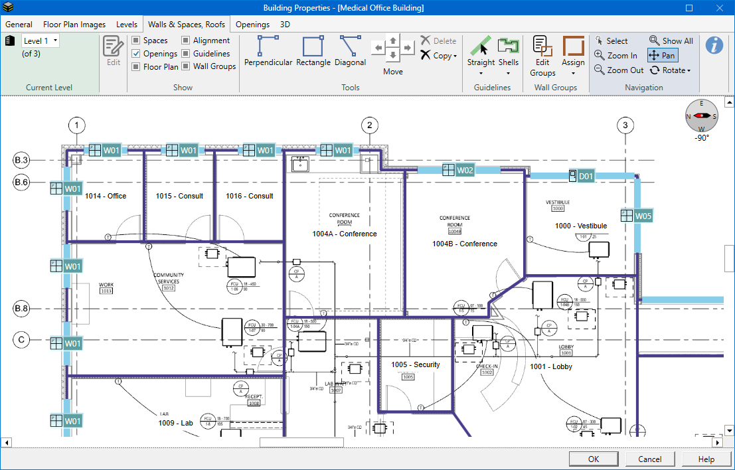
Task: Open the blue info icon
Action: point(714,45)
